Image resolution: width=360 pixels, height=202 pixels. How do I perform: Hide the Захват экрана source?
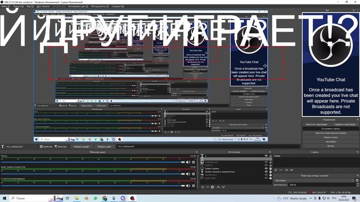pos(266,168)
